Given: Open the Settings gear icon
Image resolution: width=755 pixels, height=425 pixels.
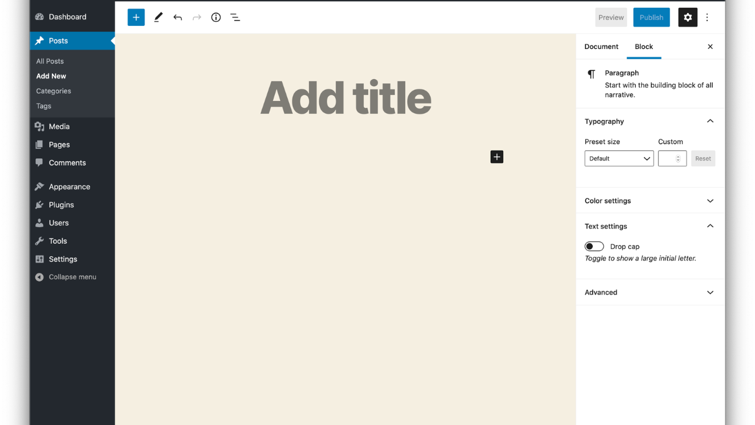Looking at the screenshot, I should pos(688,17).
